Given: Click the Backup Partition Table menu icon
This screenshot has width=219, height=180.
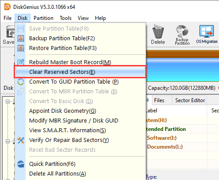Looking at the screenshot, I should pos(21,38).
